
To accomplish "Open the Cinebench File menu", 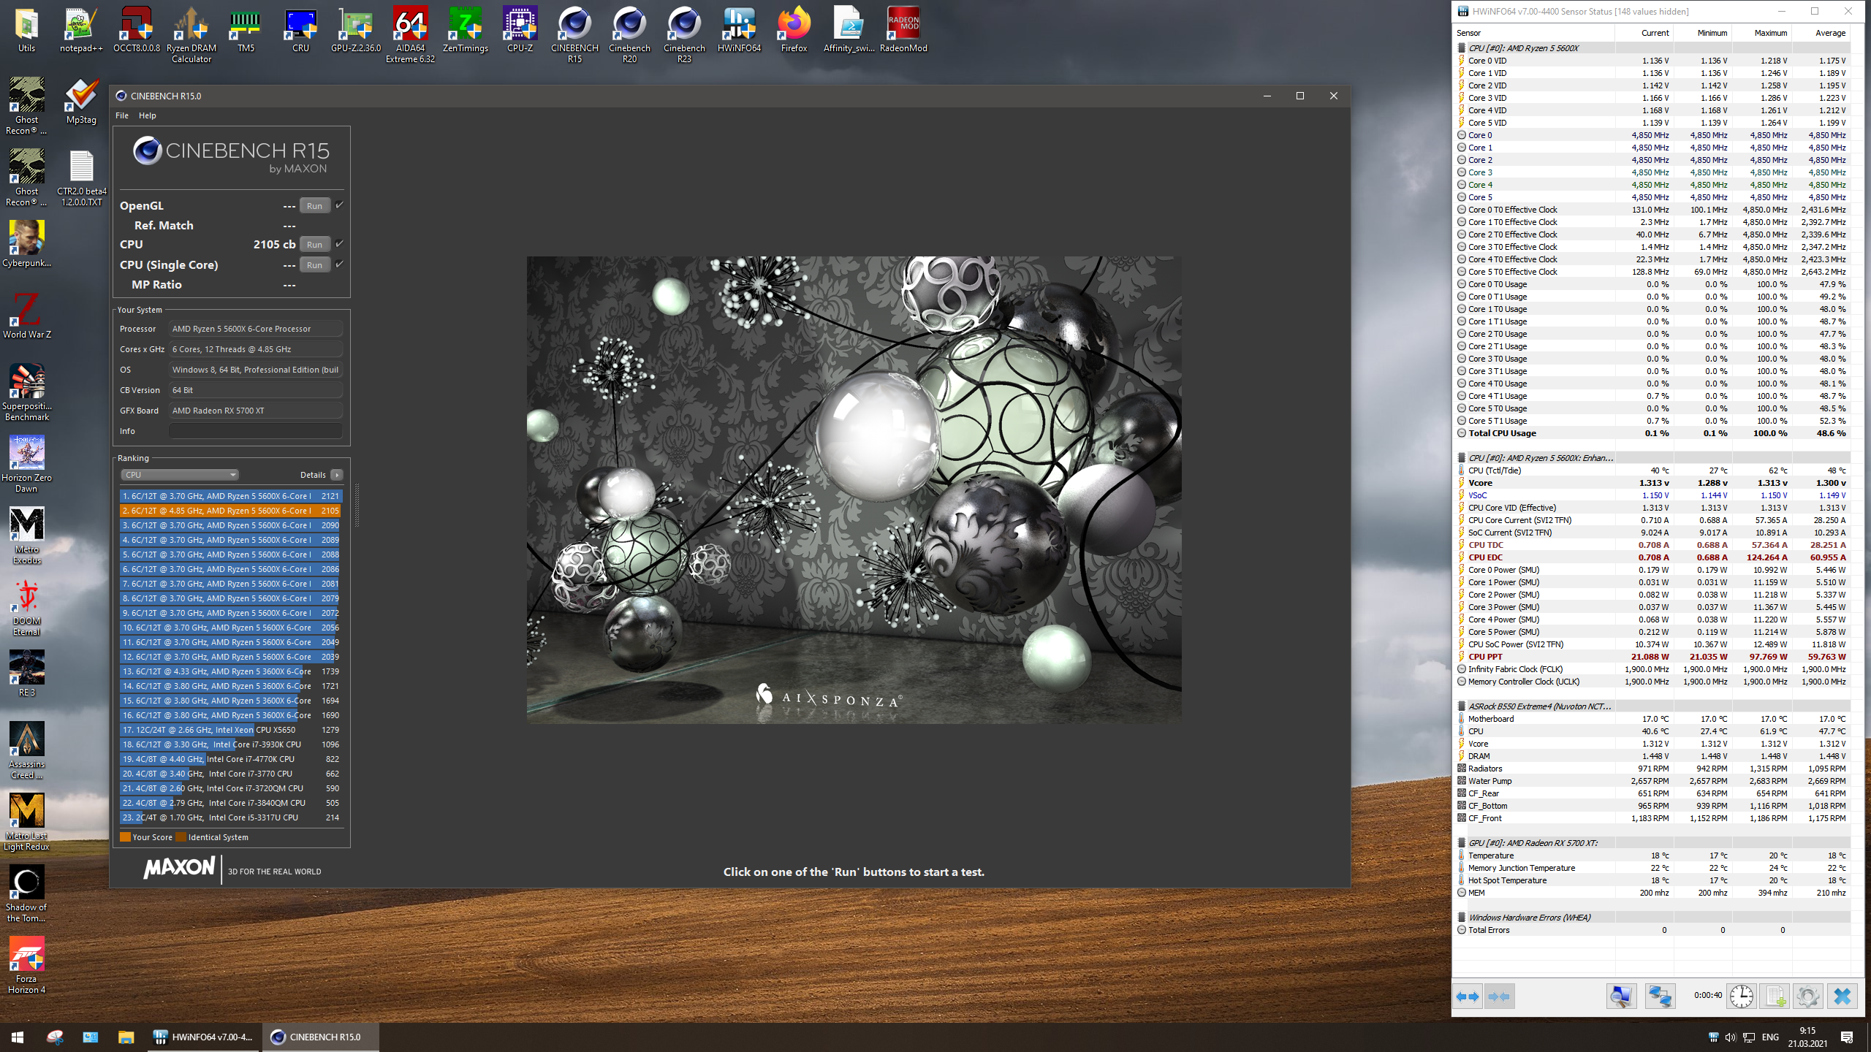I will coord(122,115).
